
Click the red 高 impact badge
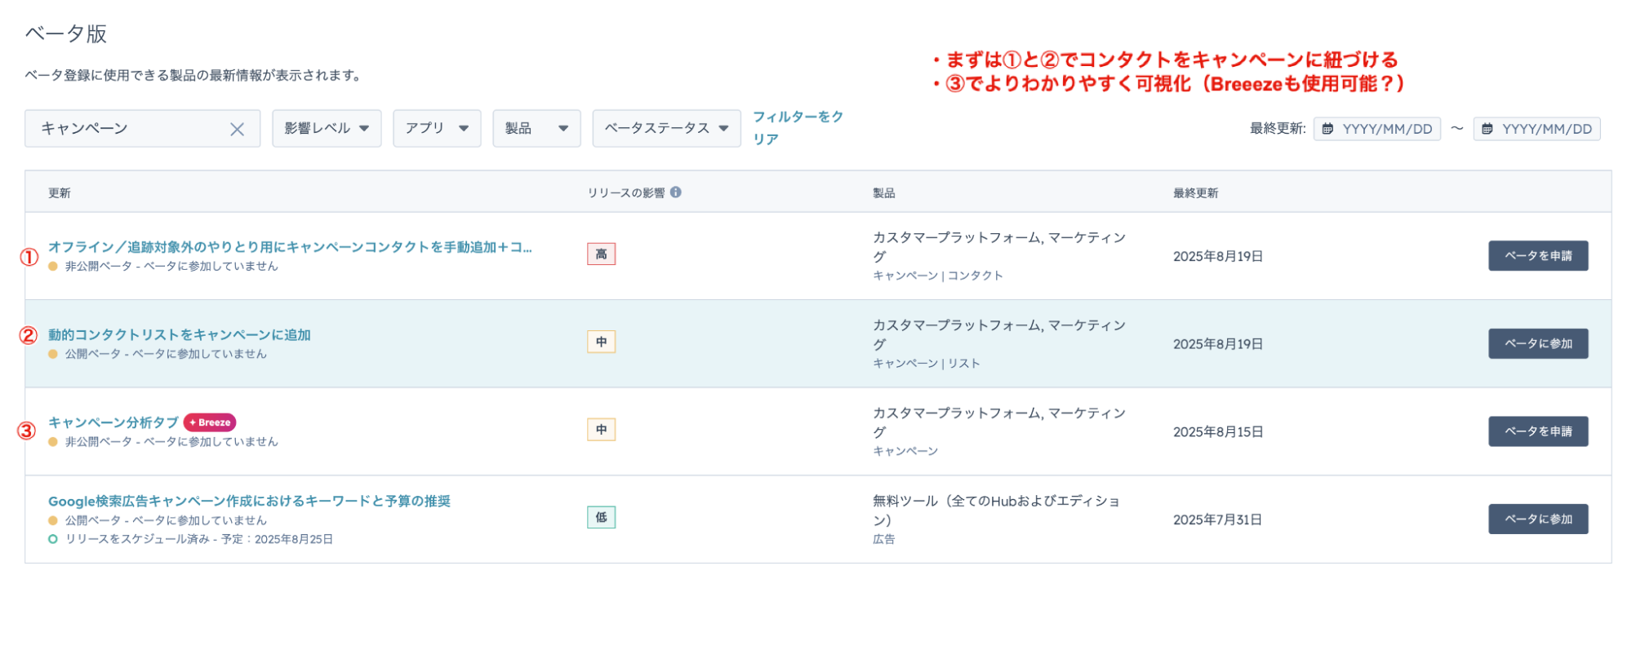click(601, 254)
